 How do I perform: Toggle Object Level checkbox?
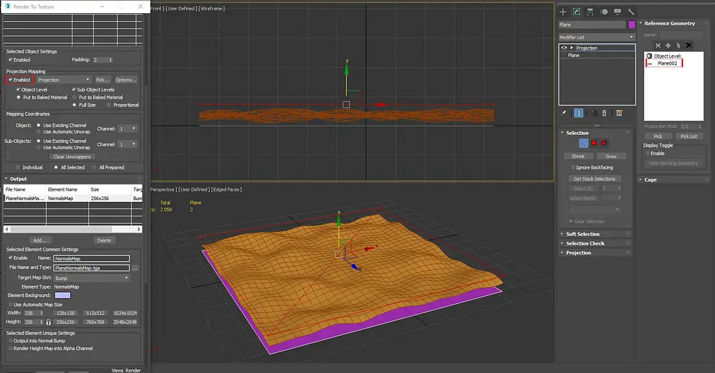pos(18,89)
